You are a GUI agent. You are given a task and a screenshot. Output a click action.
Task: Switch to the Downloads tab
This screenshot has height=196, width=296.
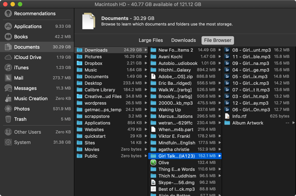pyautogui.click(x=183, y=41)
